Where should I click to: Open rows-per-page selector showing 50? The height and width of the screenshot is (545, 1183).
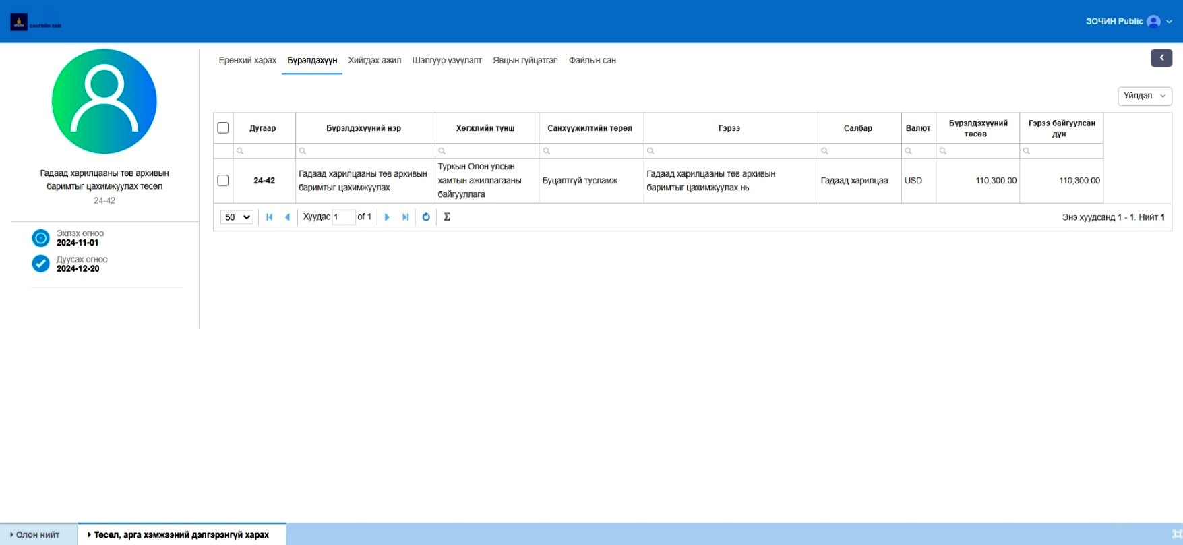click(x=237, y=217)
